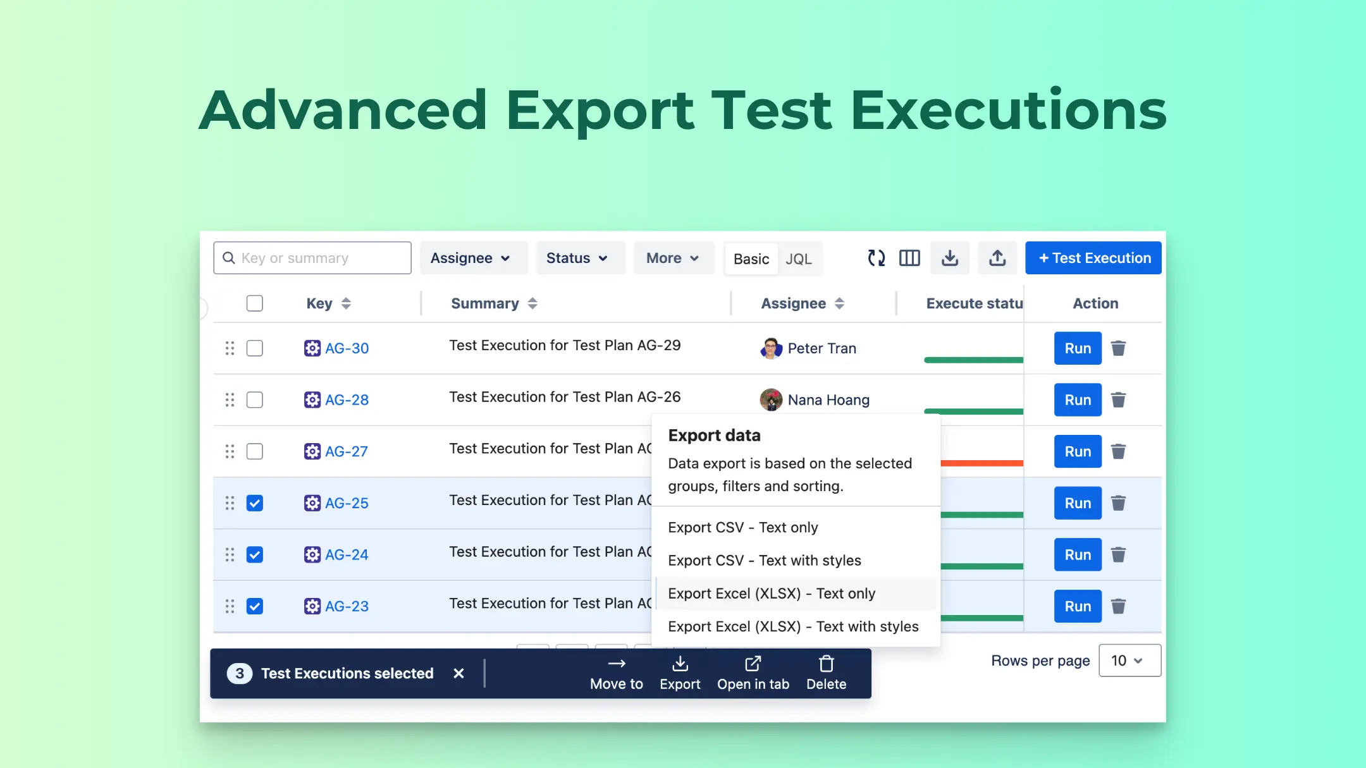Click the AG-30 execute status progress bar
Image resolution: width=1366 pixels, height=768 pixels.
coord(974,360)
